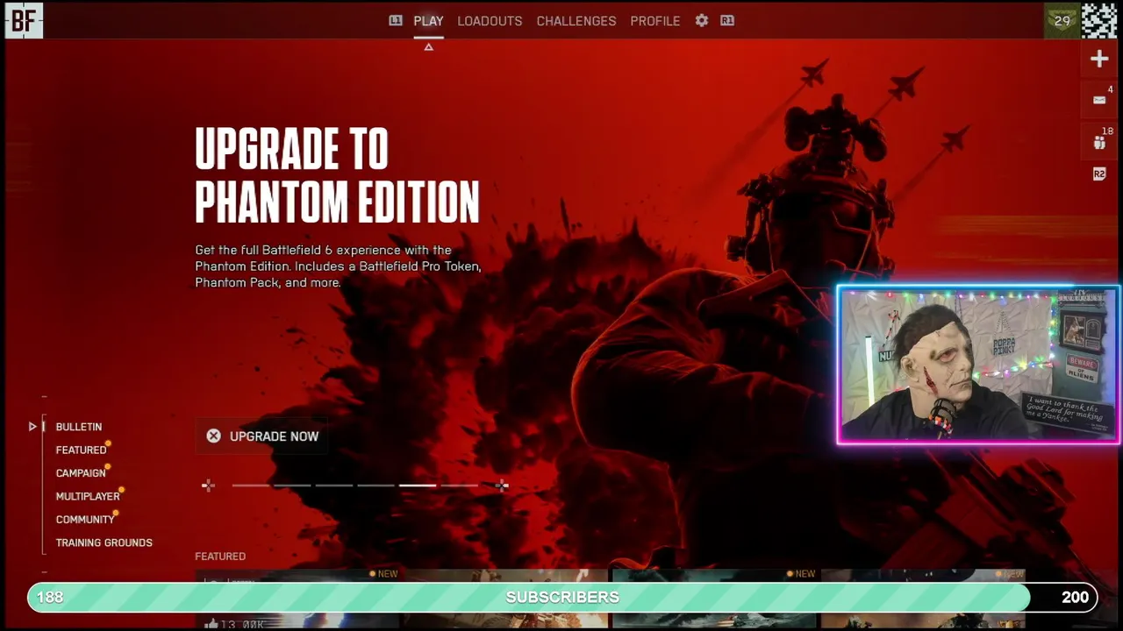Open the PLAY tab
The width and height of the screenshot is (1123, 631).
tap(428, 21)
